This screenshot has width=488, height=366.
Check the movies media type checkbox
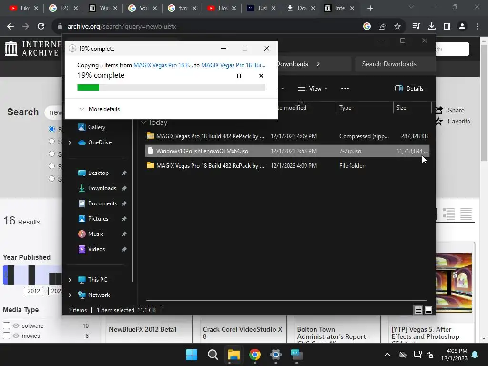[6, 336]
